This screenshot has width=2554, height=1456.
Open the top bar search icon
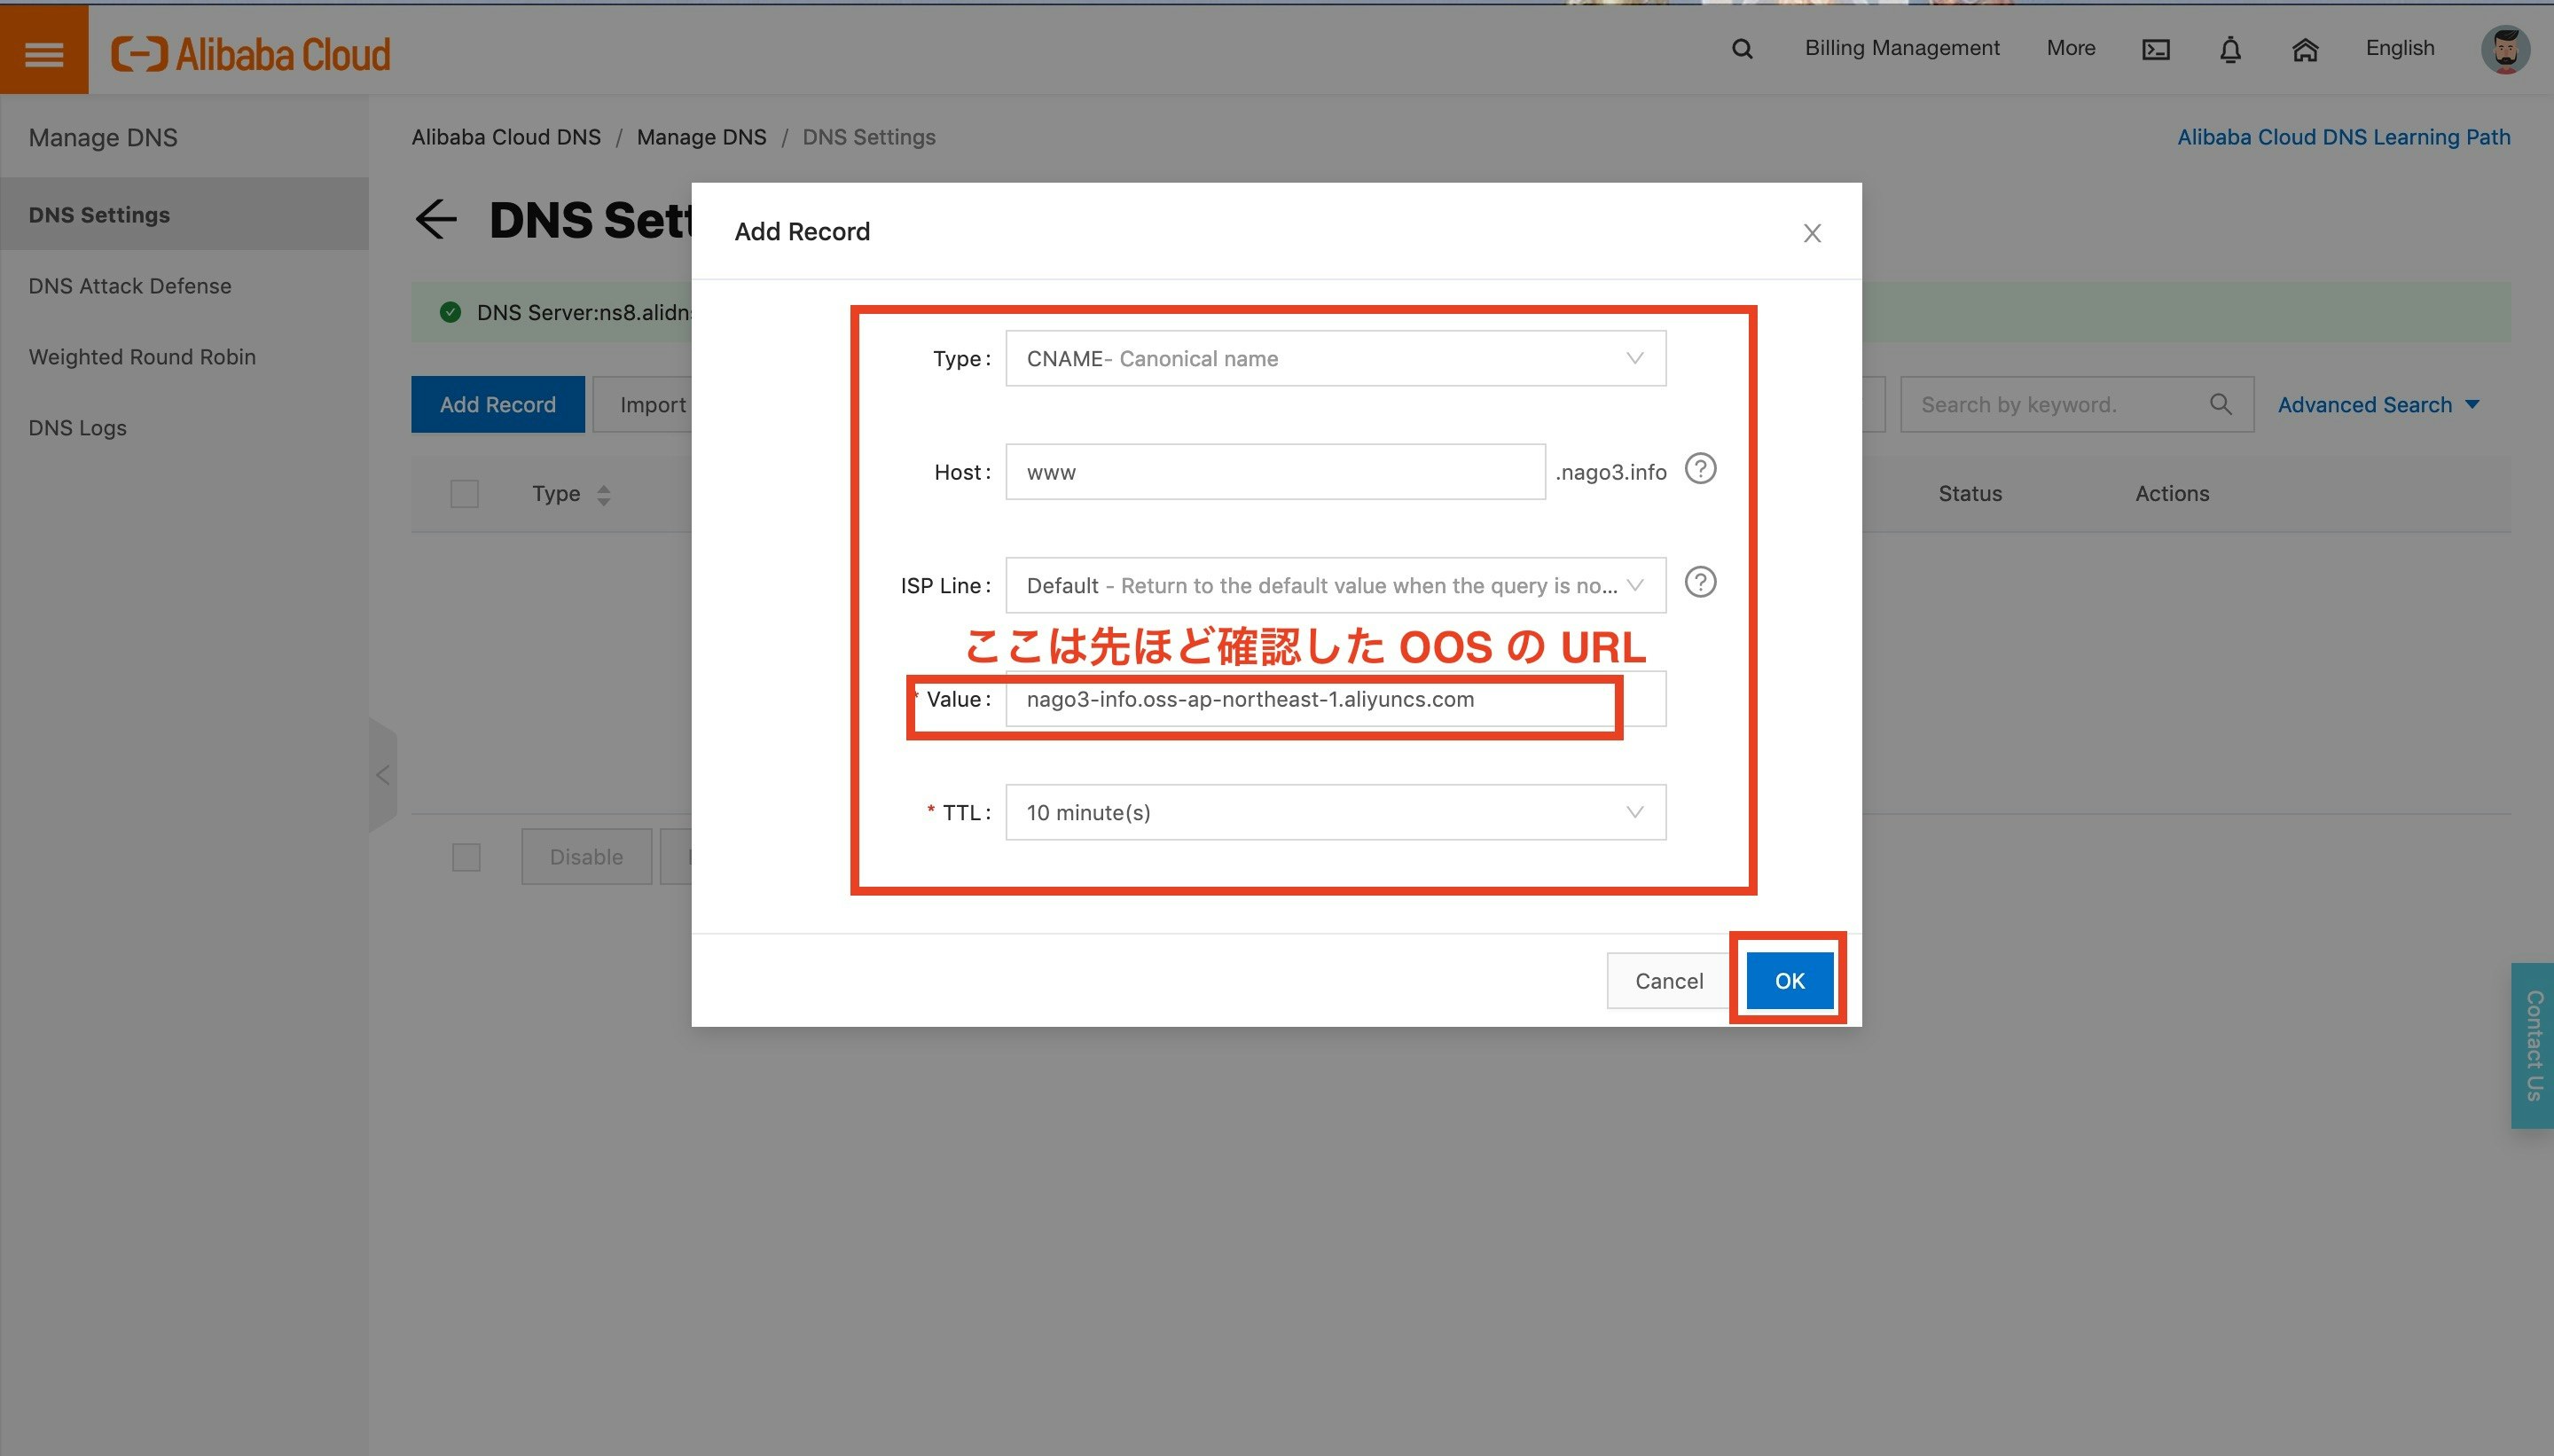1742,49
